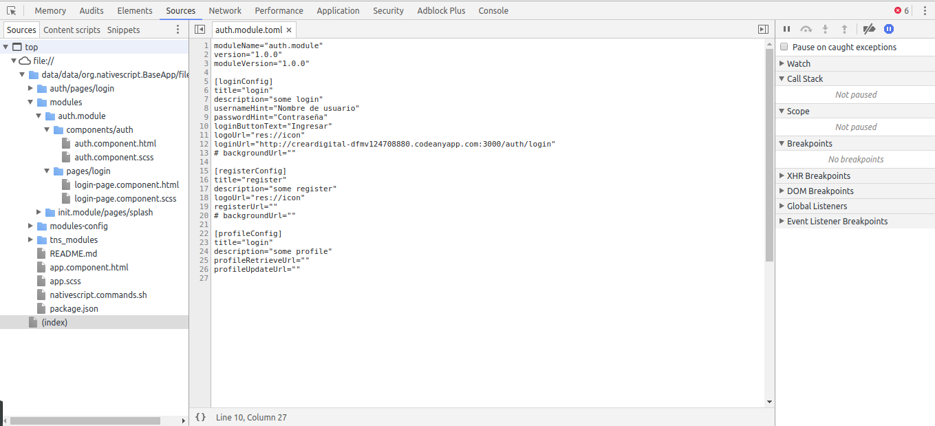Open app.component.html file
The image size is (935, 426).
pos(89,267)
